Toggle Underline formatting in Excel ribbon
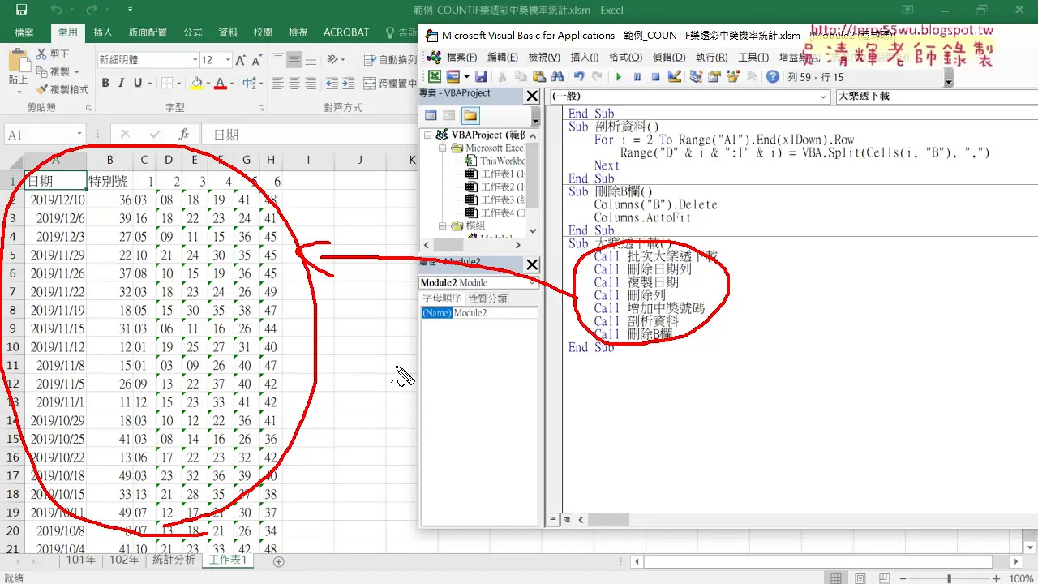1038x584 pixels. tap(138, 83)
